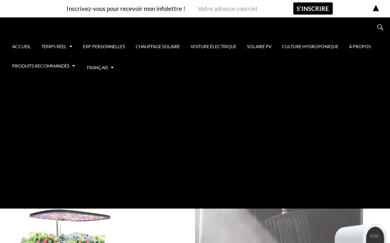390x243 pixels.
Task: Click the scroll-to-top triangle icon
Action: (x=376, y=8)
